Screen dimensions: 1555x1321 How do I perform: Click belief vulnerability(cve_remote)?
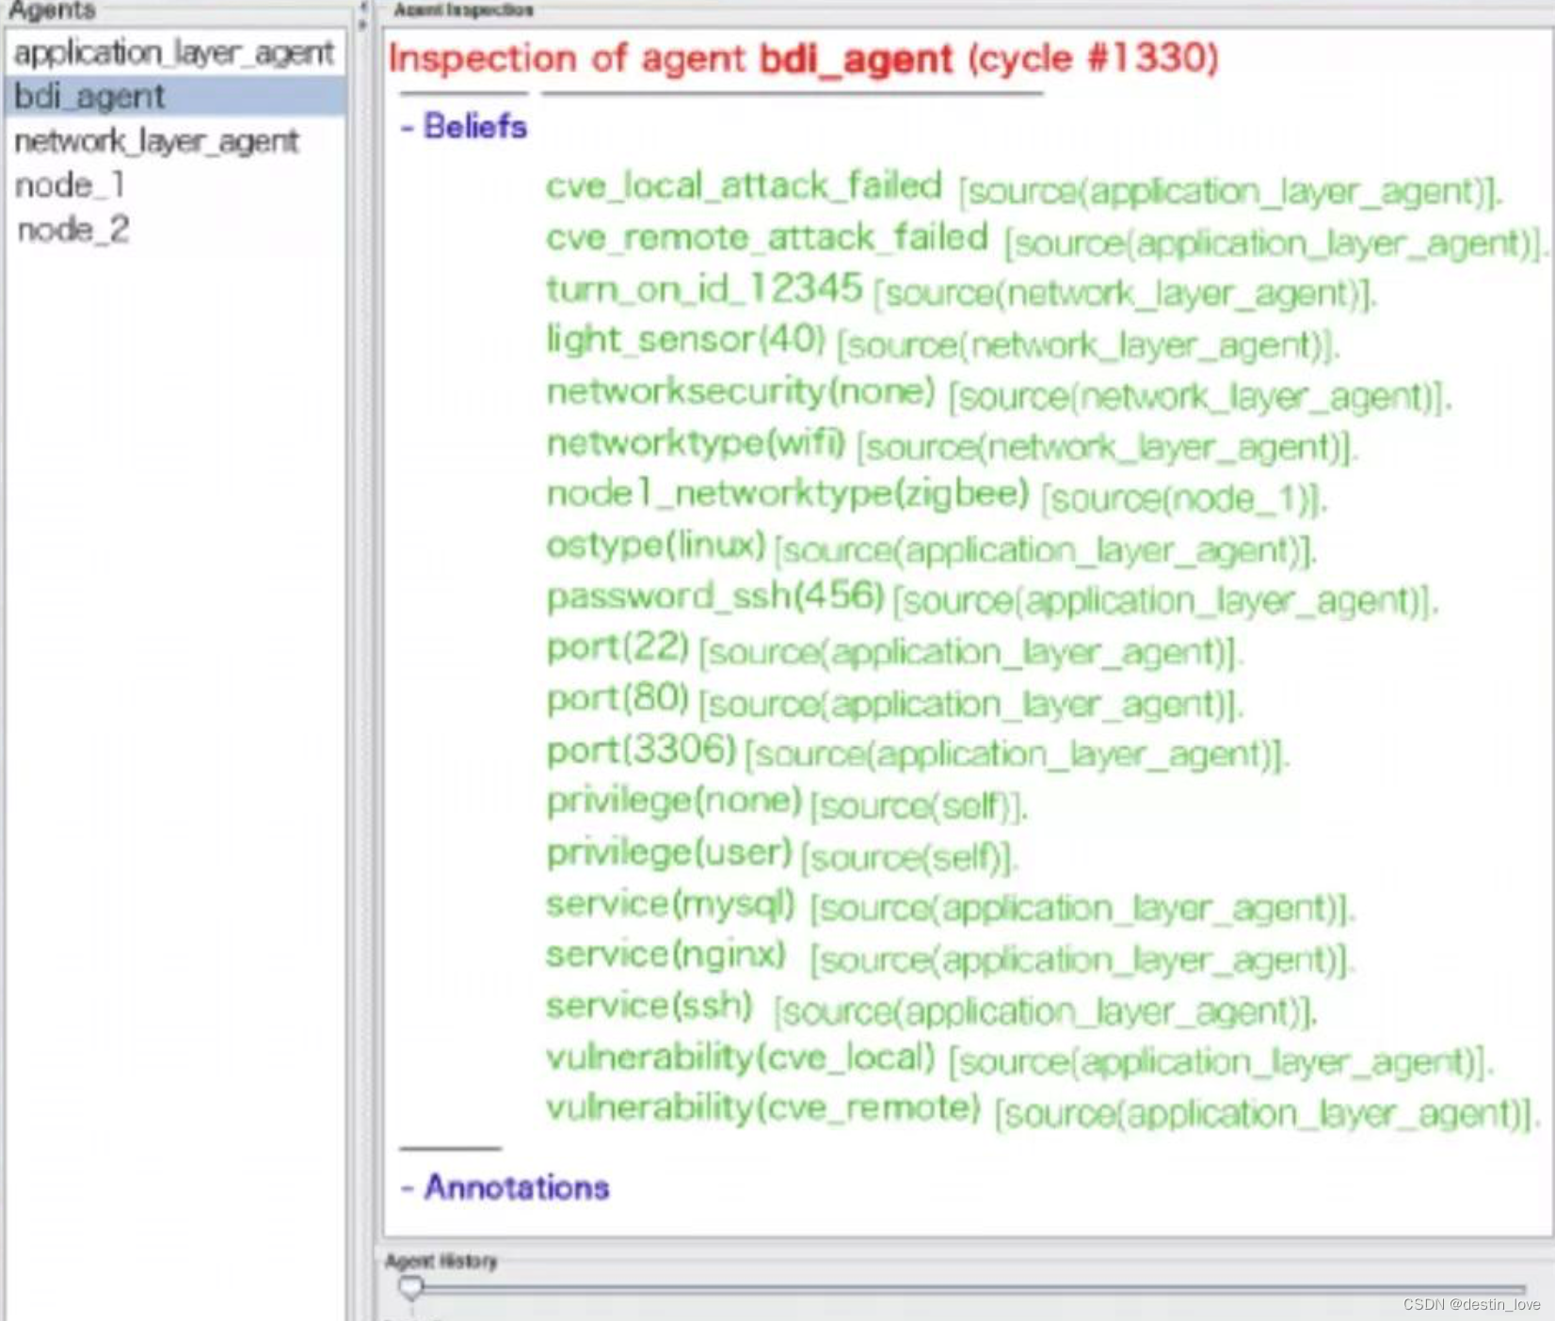click(x=763, y=1108)
